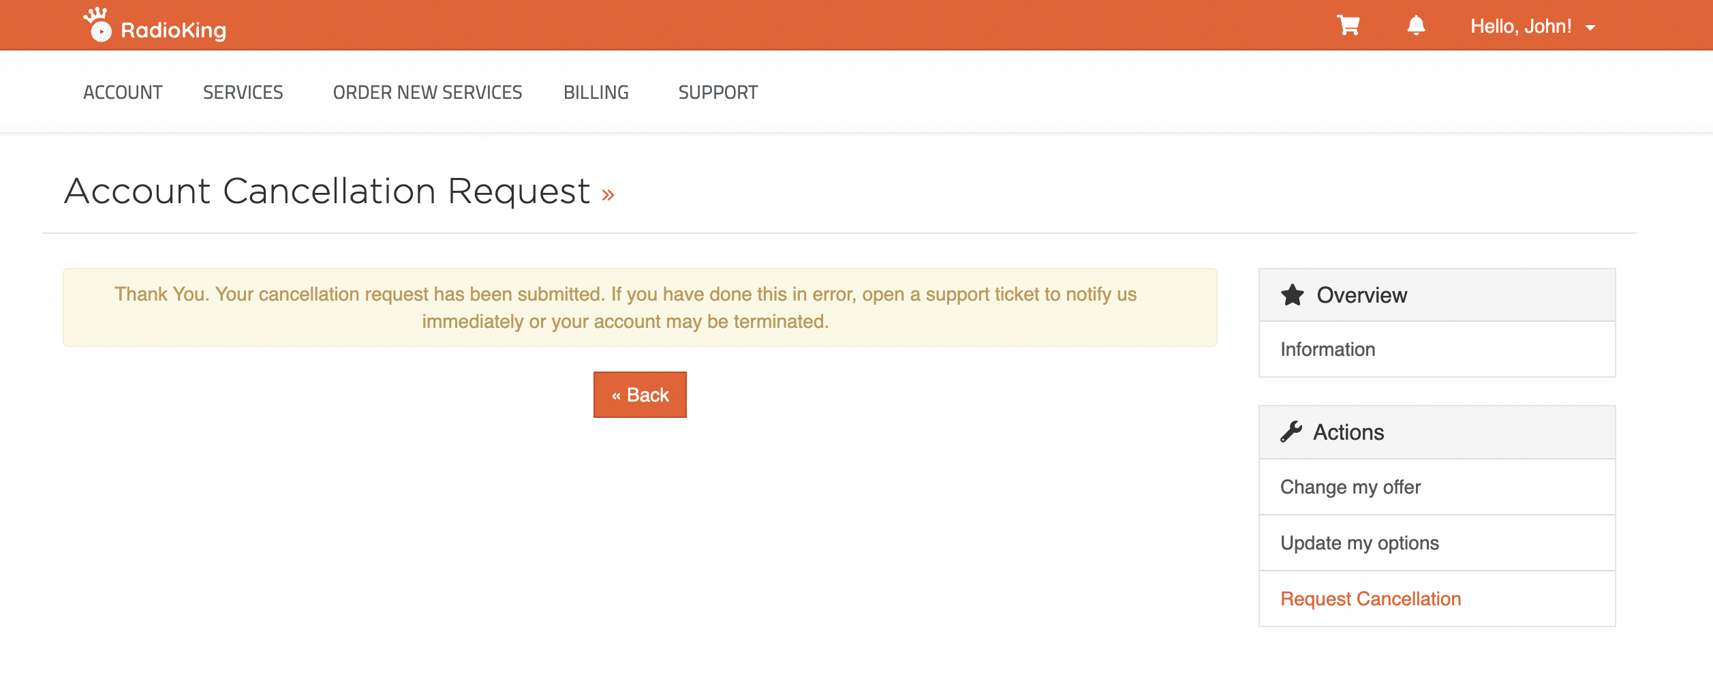1713x694 pixels.
Task: Click the Actions wrench icon
Action: 1291,432
